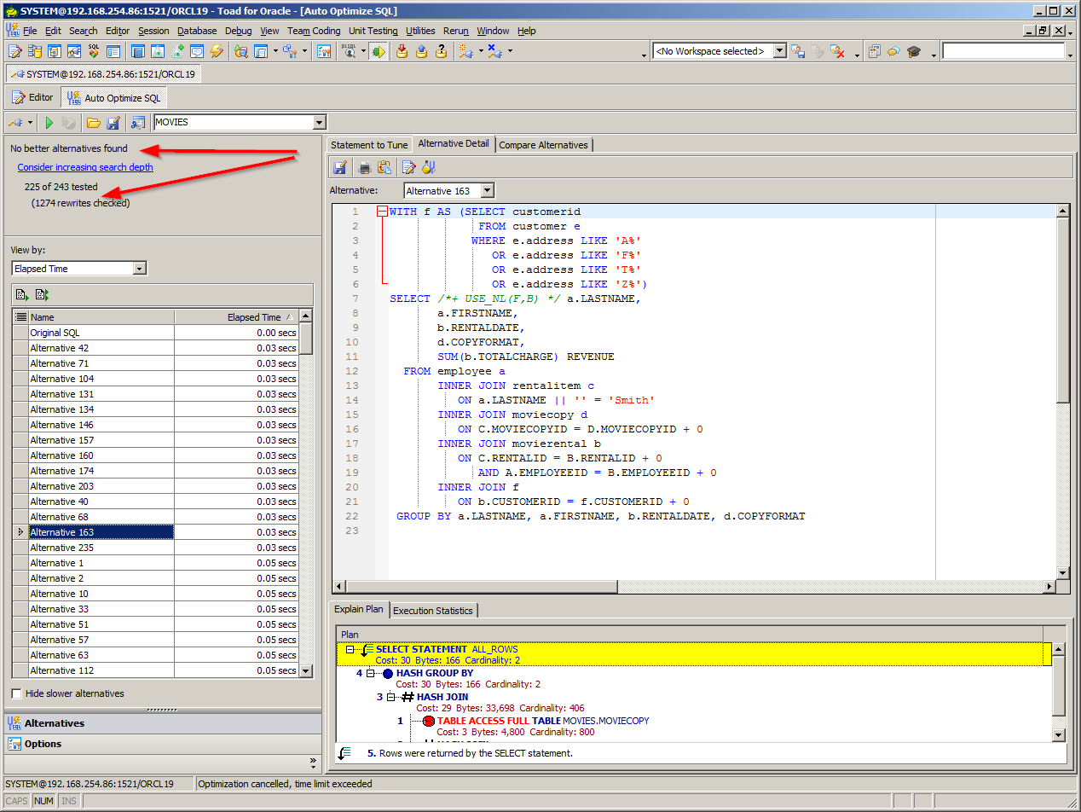Image resolution: width=1081 pixels, height=812 pixels.
Task: Click the flask icon in Alternative Detail toolbar
Action: (x=427, y=167)
